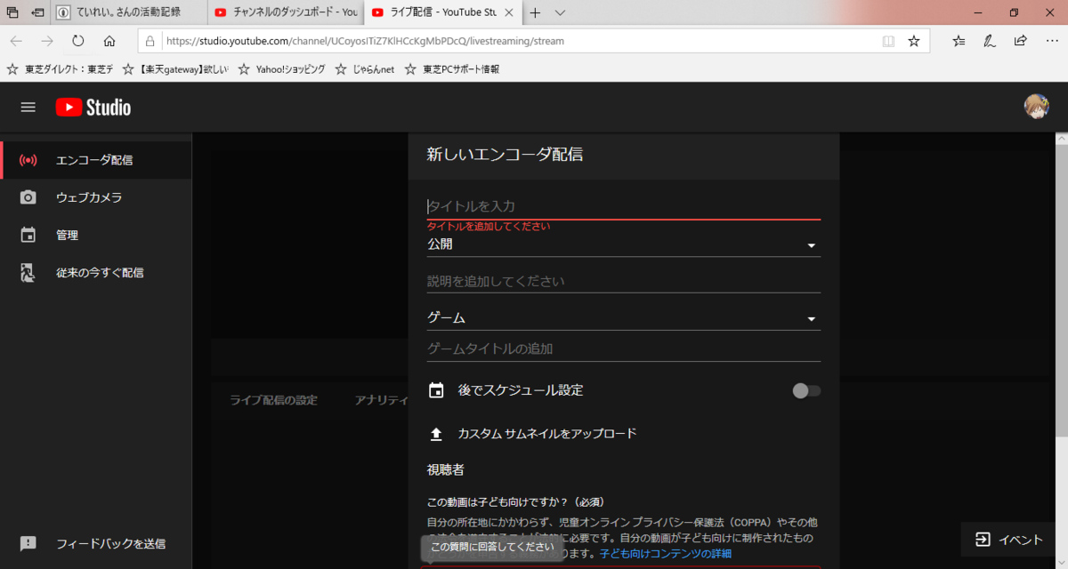Open the 公開 visibility dropdown
The height and width of the screenshot is (569, 1068).
point(811,244)
